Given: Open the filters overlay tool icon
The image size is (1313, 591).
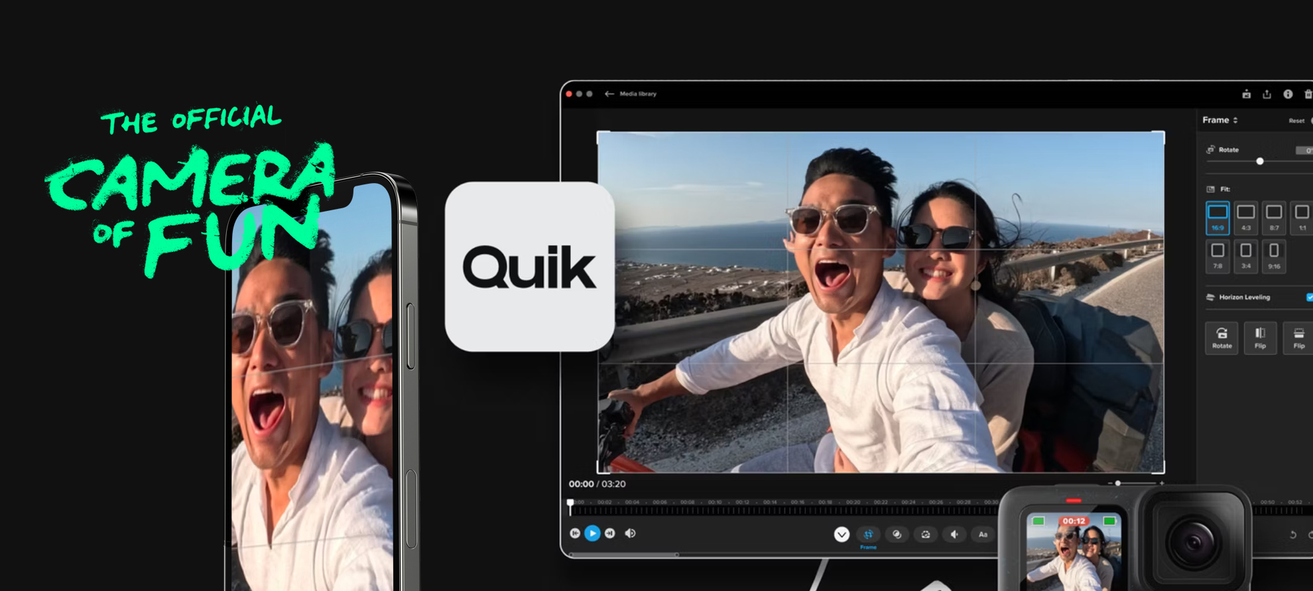Looking at the screenshot, I should (897, 535).
